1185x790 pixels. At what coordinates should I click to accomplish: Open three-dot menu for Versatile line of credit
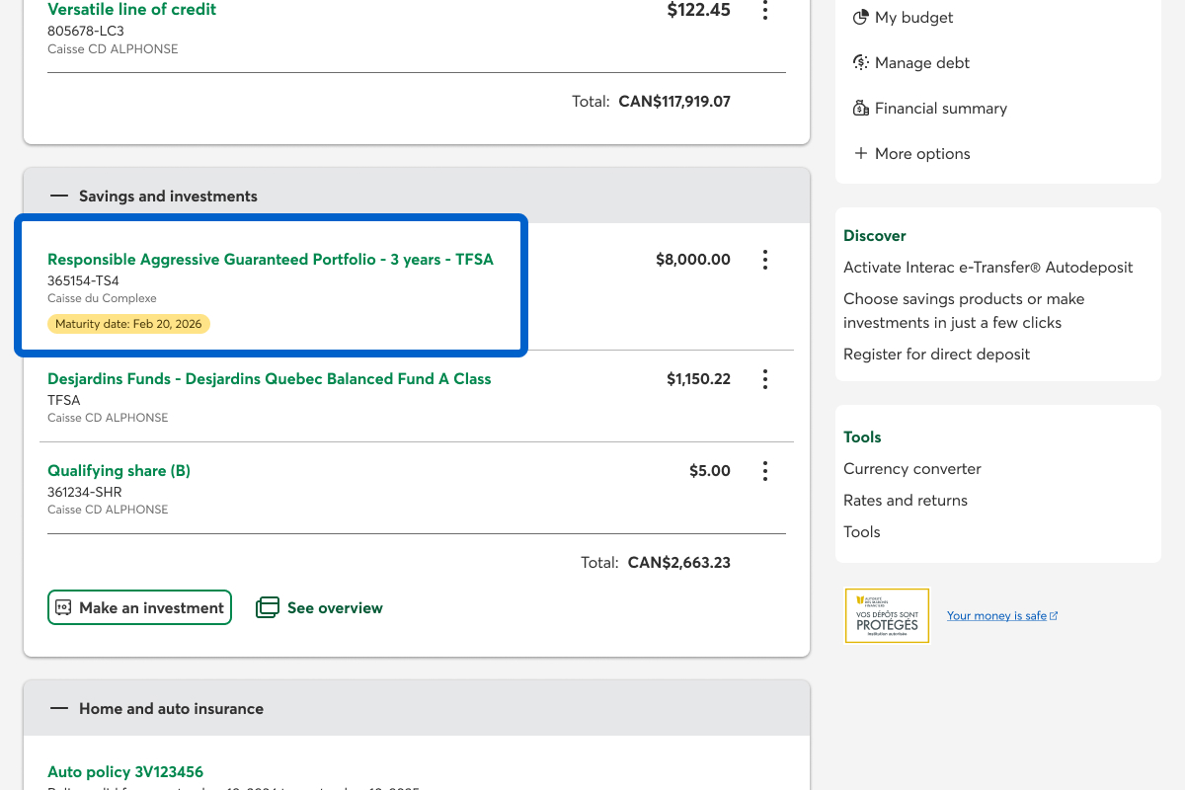click(764, 11)
